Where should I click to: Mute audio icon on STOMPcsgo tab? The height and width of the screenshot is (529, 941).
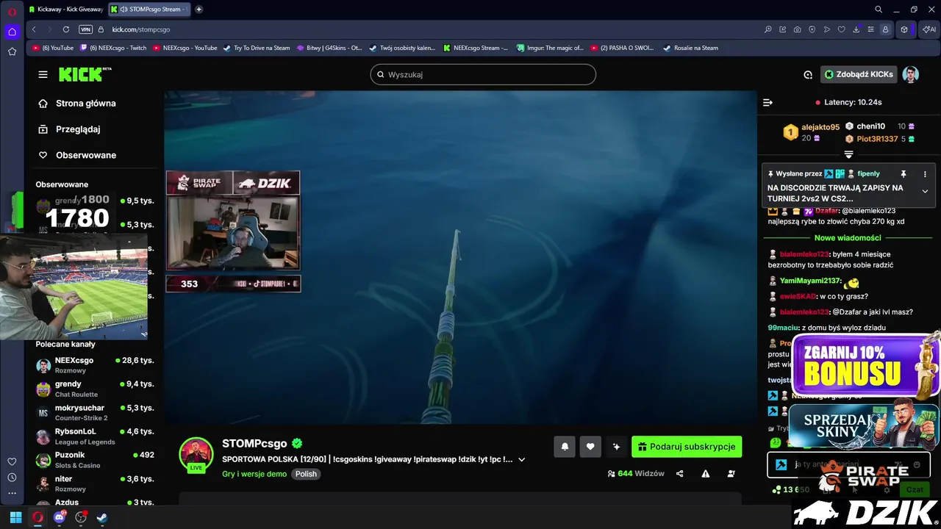click(x=123, y=10)
